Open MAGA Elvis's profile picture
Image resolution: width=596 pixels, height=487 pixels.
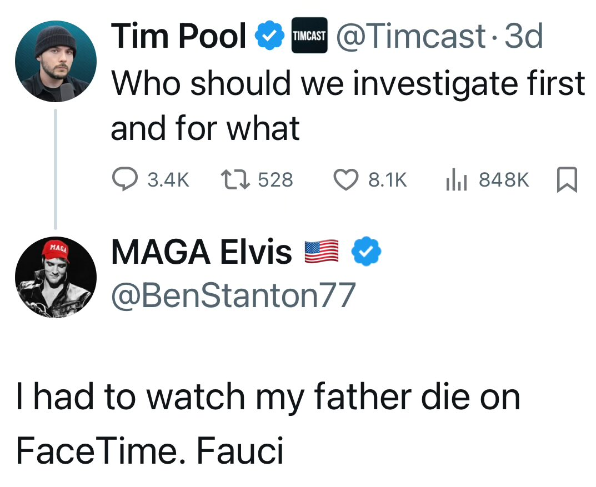pyautogui.click(x=56, y=276)
